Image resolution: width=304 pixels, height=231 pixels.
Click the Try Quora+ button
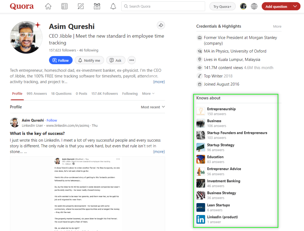[222, 7]
